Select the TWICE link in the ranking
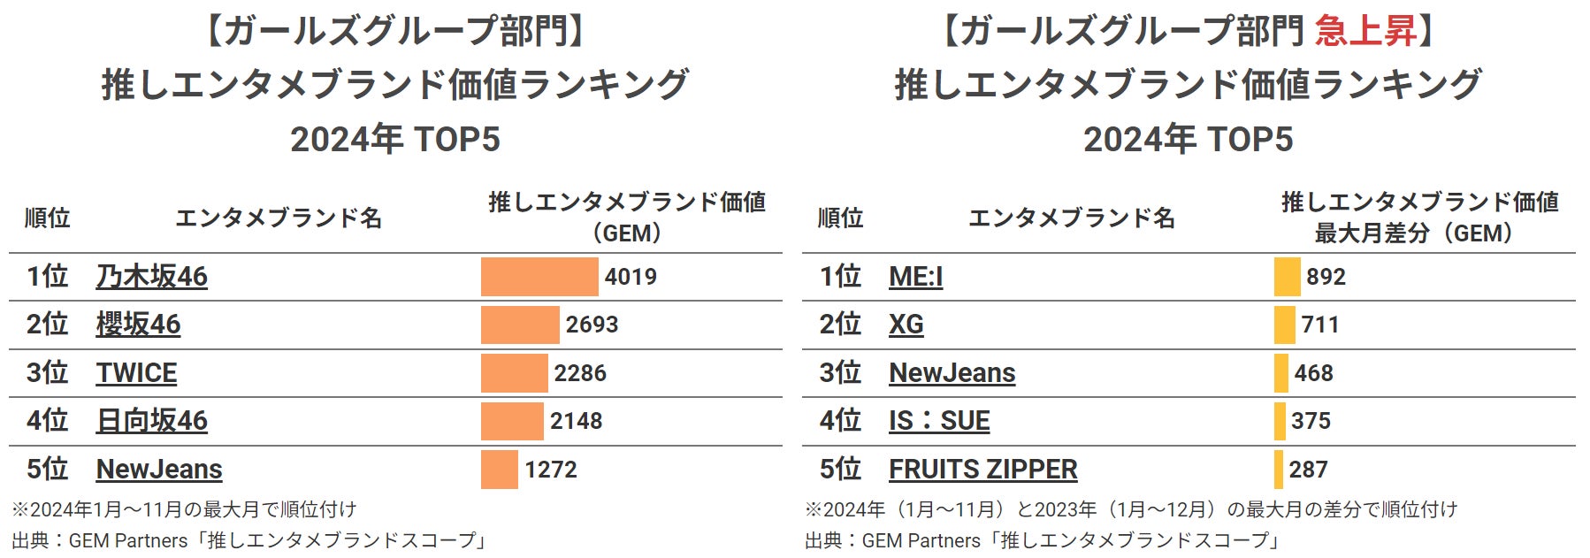 point(136,373)
